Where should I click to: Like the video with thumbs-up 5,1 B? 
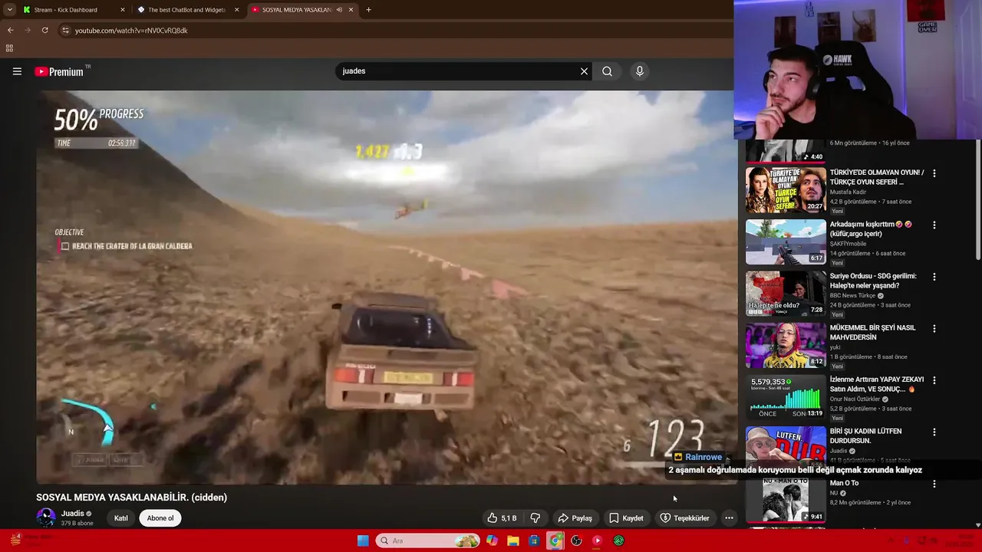(x=502, y=518)
